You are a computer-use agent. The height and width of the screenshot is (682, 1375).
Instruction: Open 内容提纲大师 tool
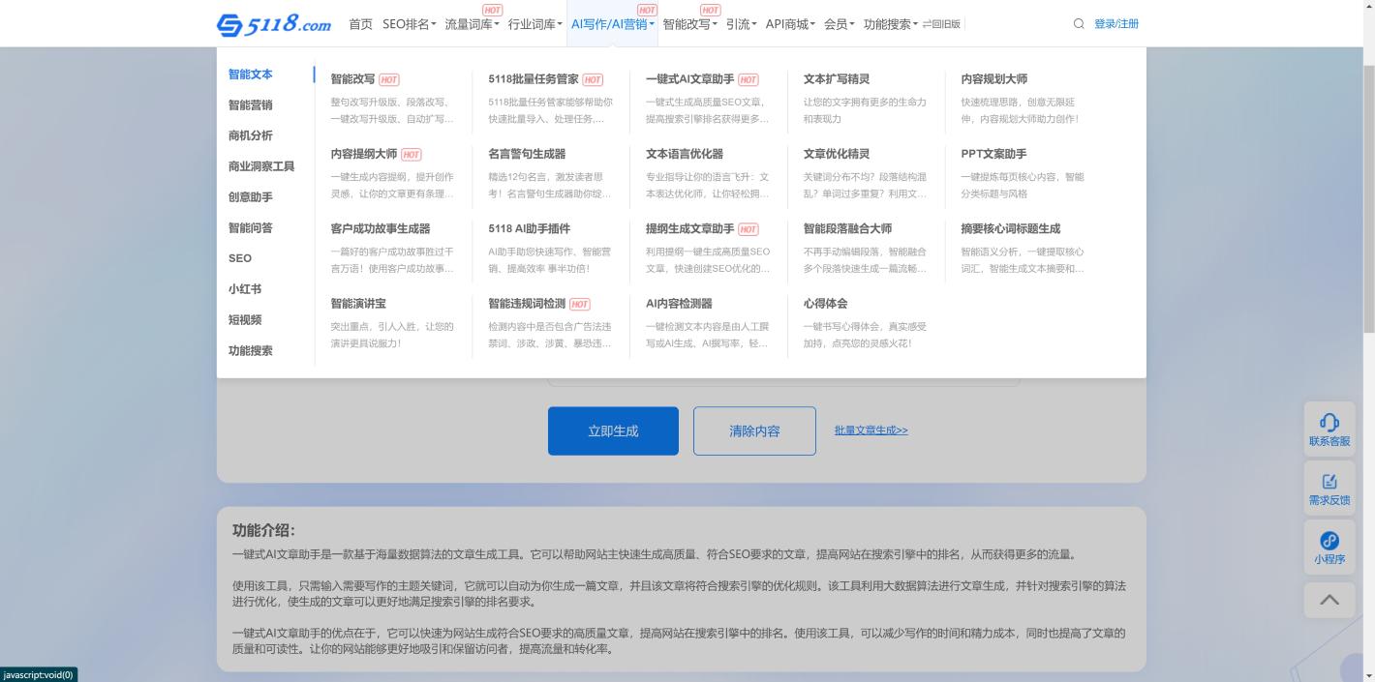point(364,154)
